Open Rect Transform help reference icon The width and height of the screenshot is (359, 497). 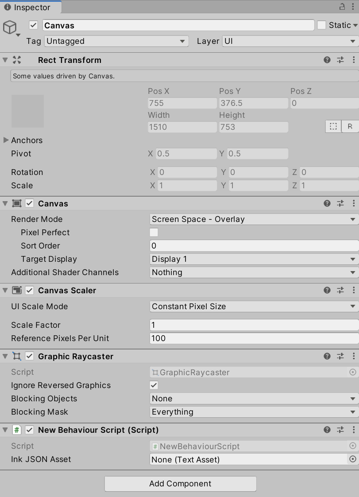coord(327,60)
